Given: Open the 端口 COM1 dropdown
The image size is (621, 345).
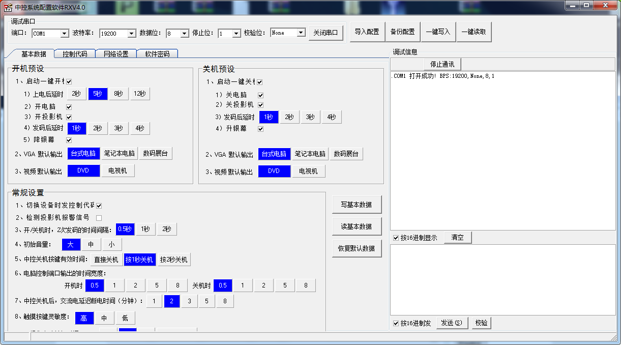Looking at the screenshot, I should [x=64, y=34].
